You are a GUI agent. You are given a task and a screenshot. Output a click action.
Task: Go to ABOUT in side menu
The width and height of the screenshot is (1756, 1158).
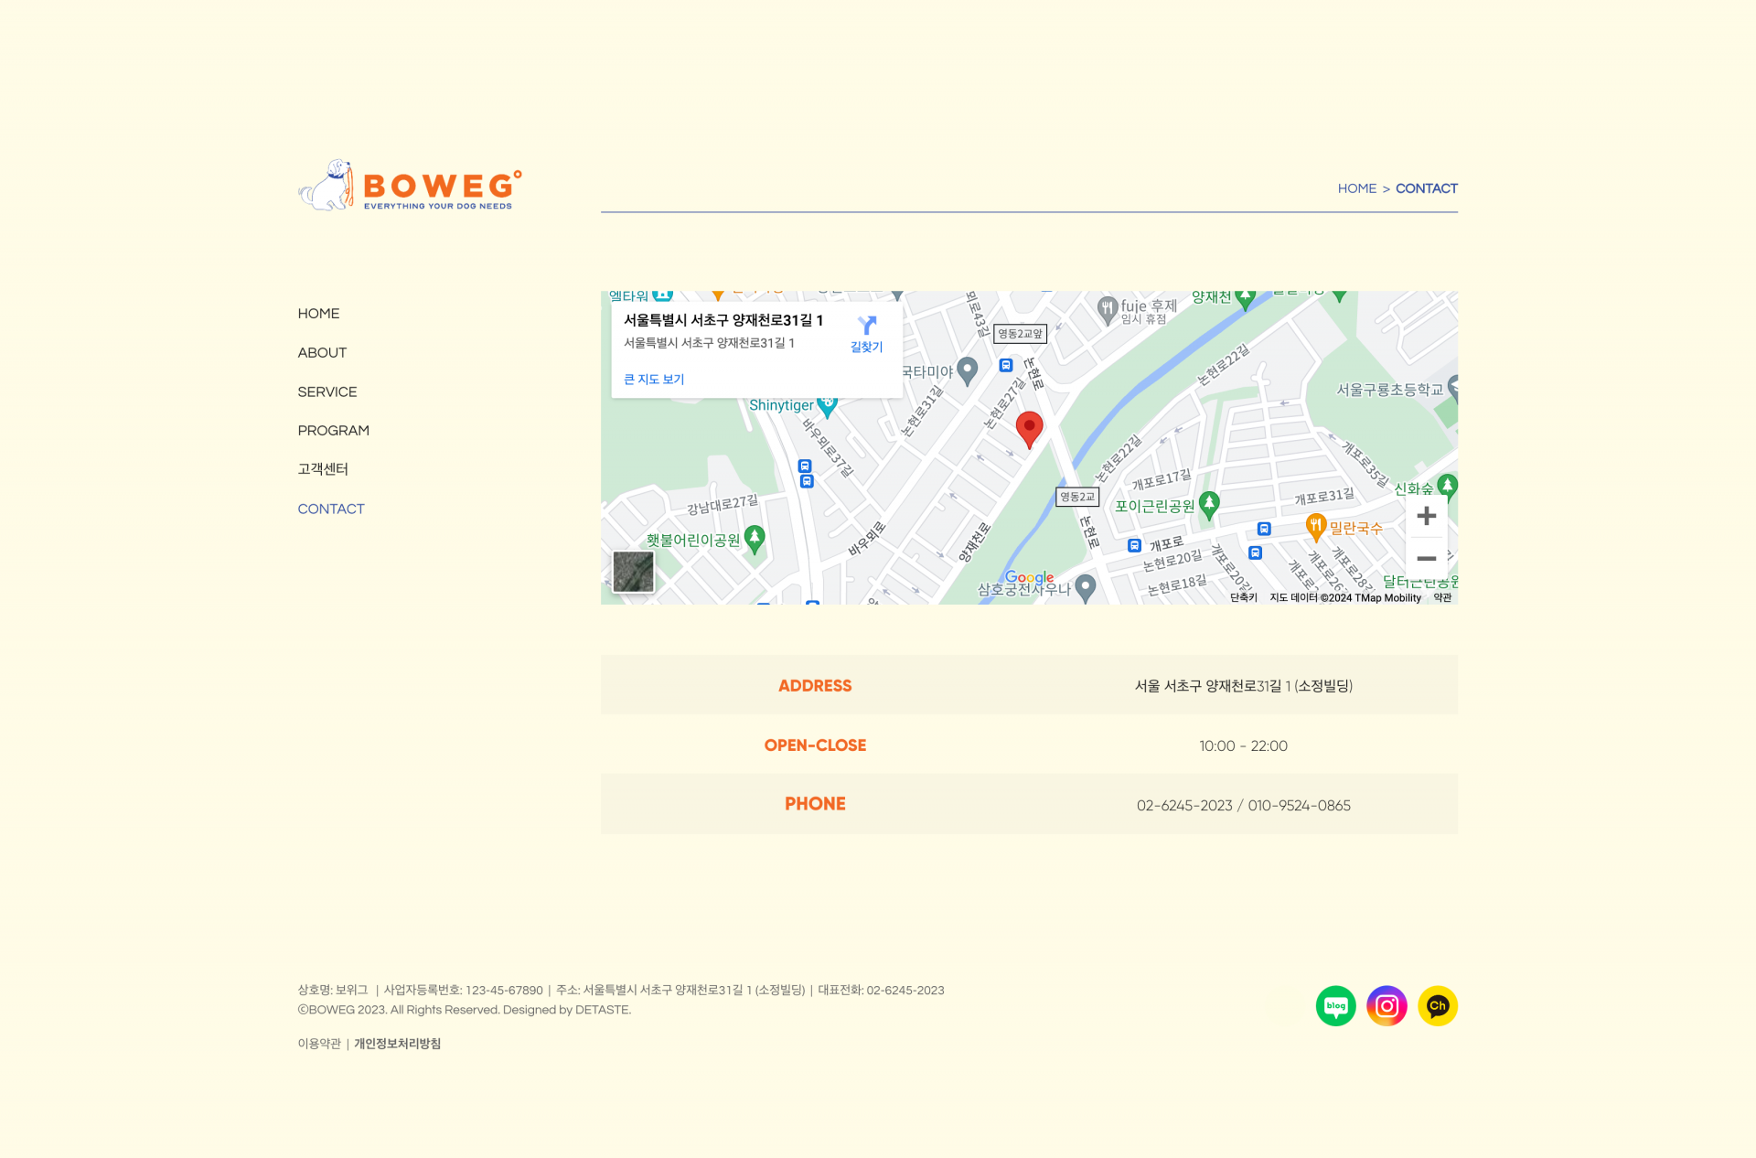pyautogui.click(x=322, y=353)
